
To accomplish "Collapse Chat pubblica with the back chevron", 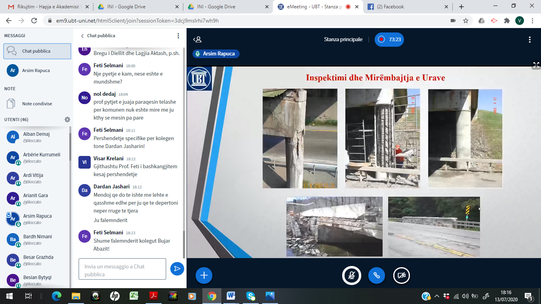I will pos(82,36).
